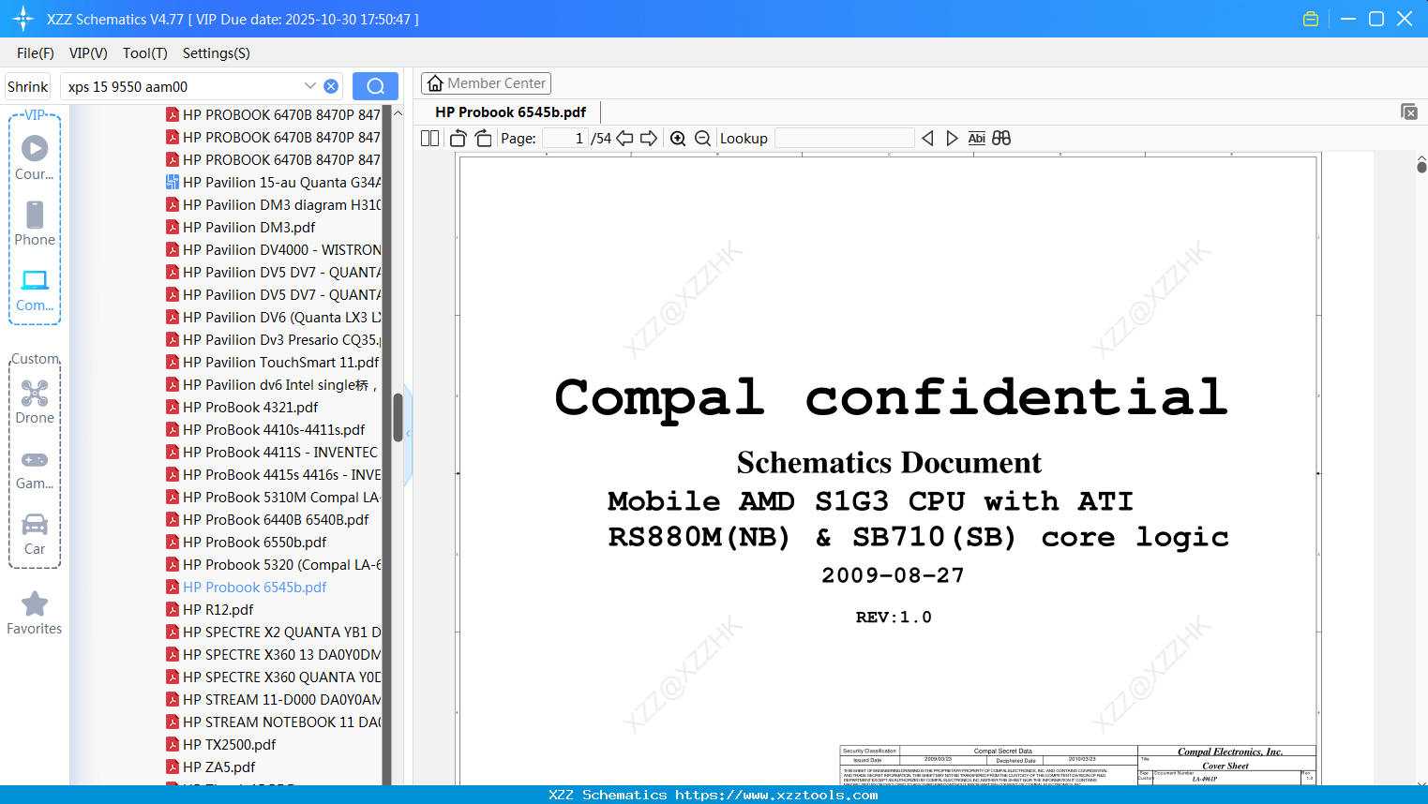Open the Game console category

[35, 469]
